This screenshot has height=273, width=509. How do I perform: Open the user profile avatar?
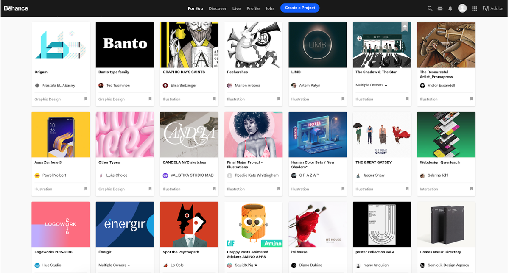pyautogui.click(x=462, y=8)
